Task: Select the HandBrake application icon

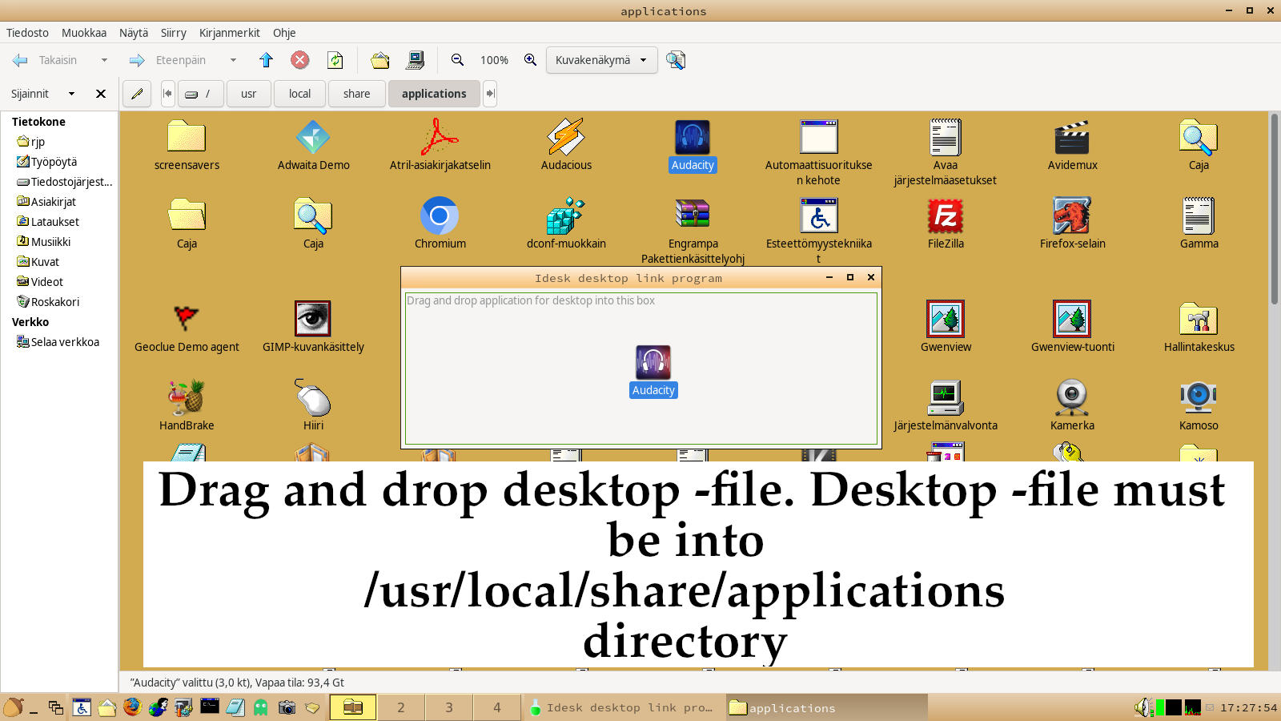Action: (187, 398)
